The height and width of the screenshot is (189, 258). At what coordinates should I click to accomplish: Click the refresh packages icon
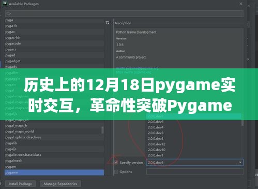tap(108, 23)
